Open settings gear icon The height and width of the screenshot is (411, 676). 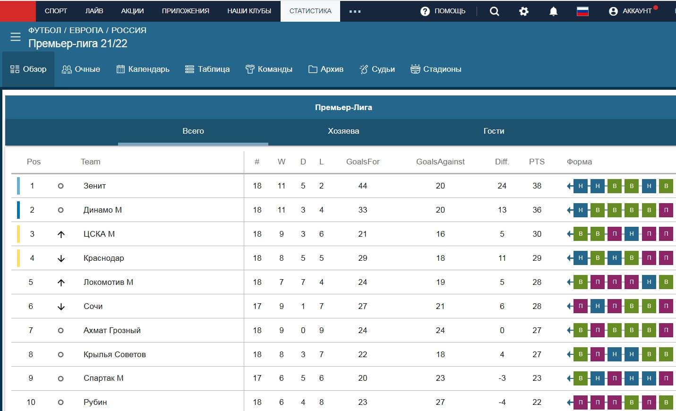click(x=524, y=11)
